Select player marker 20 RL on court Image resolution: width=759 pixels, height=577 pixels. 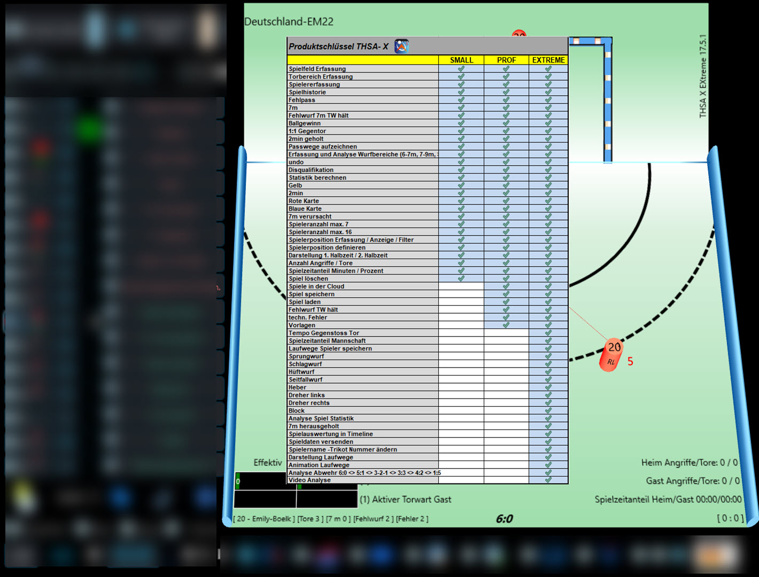611,354
